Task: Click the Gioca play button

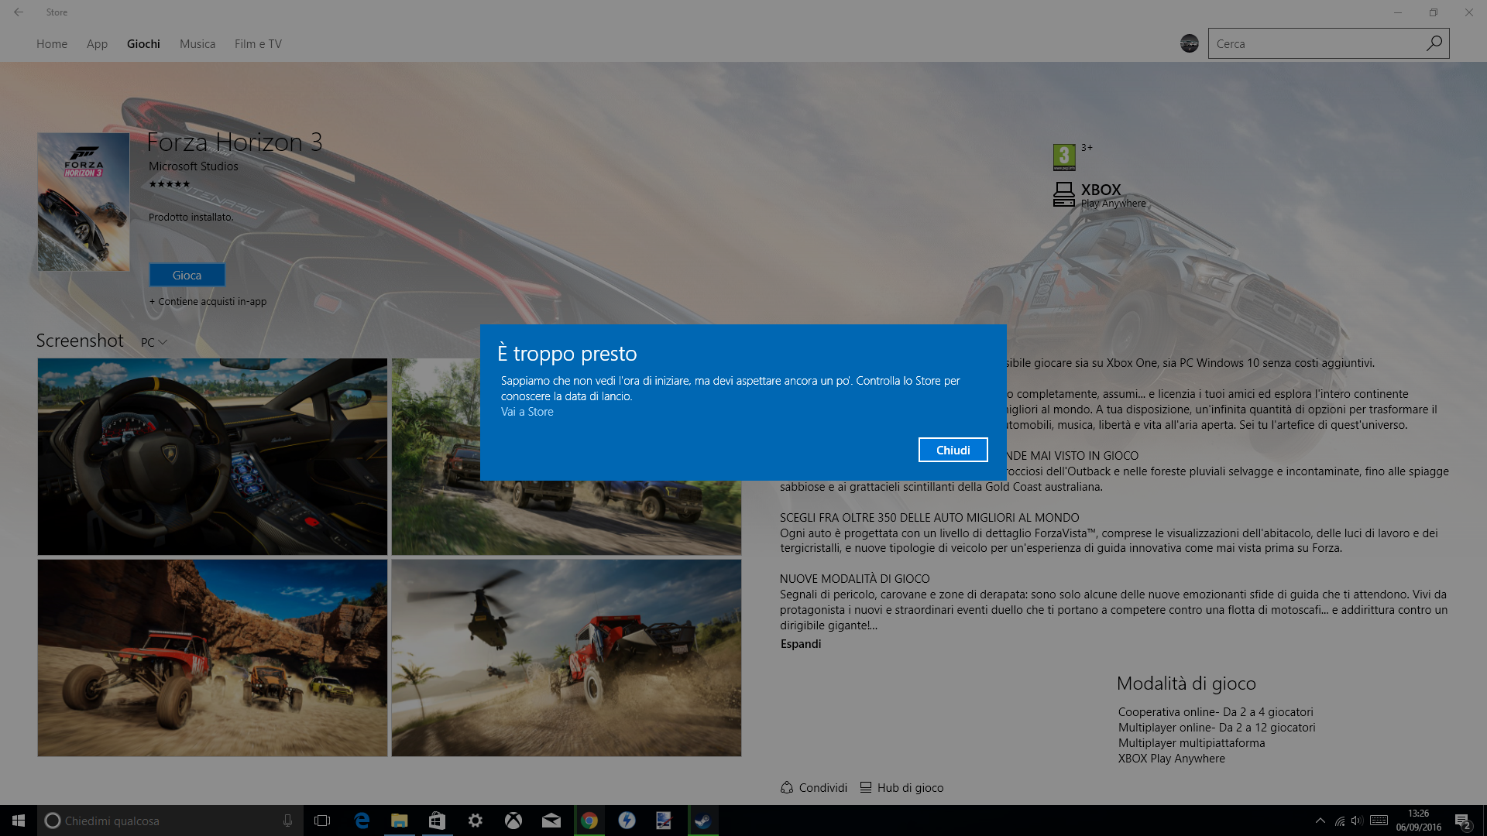Action: pyautogui.click(x=187, y=275)
